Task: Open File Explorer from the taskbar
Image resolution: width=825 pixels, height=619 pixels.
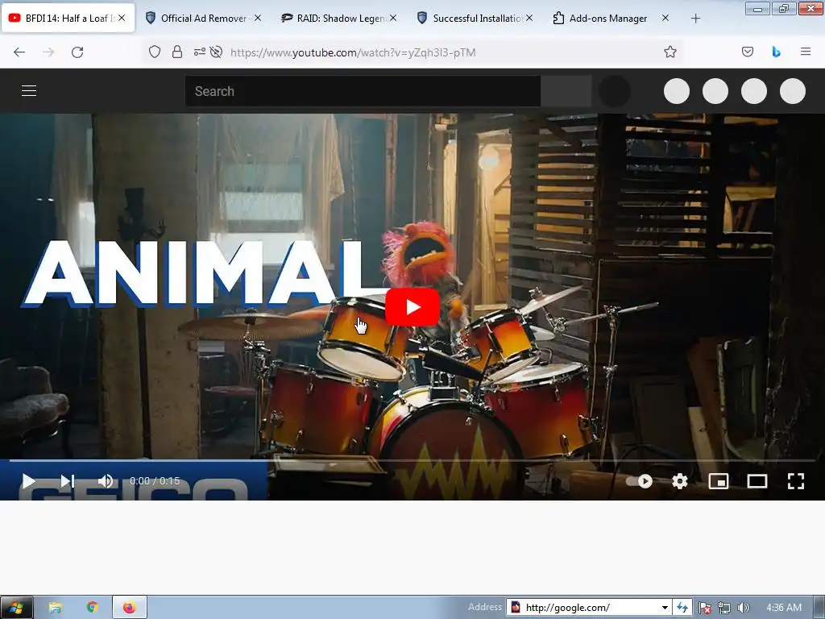Action: 56,608
